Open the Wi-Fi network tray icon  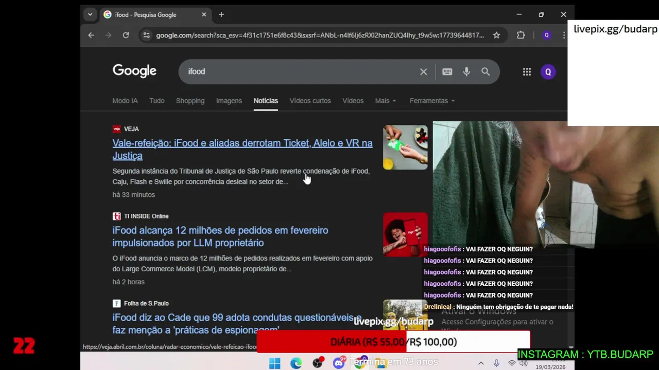512,363
